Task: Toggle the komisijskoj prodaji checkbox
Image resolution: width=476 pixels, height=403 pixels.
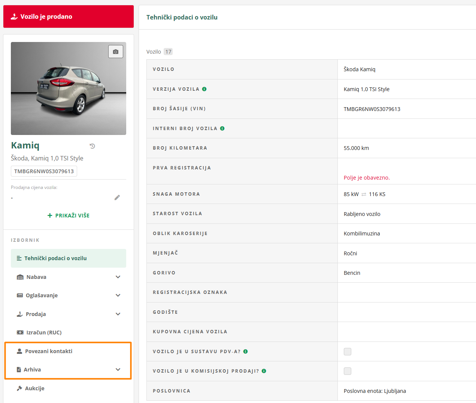Action: [348, 371]
